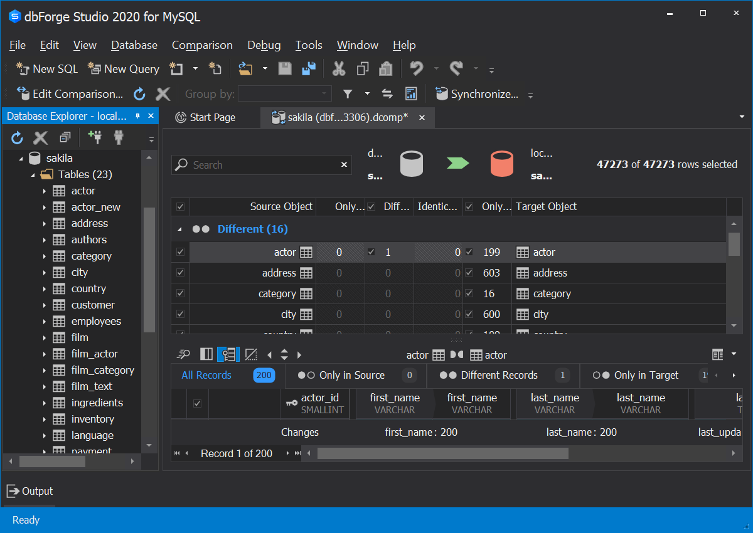753x533 pixels.
Task: Collapse the Different (16) group
Action: tap(181, 229)
